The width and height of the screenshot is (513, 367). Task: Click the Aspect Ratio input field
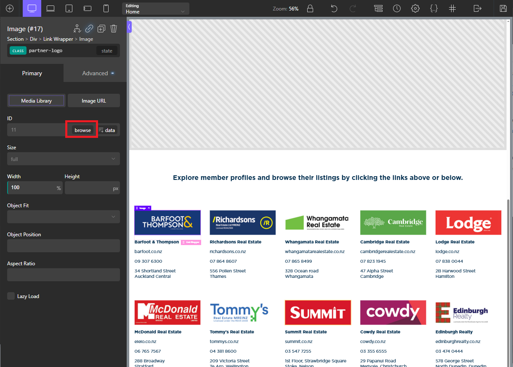click(x=64, y=275)
